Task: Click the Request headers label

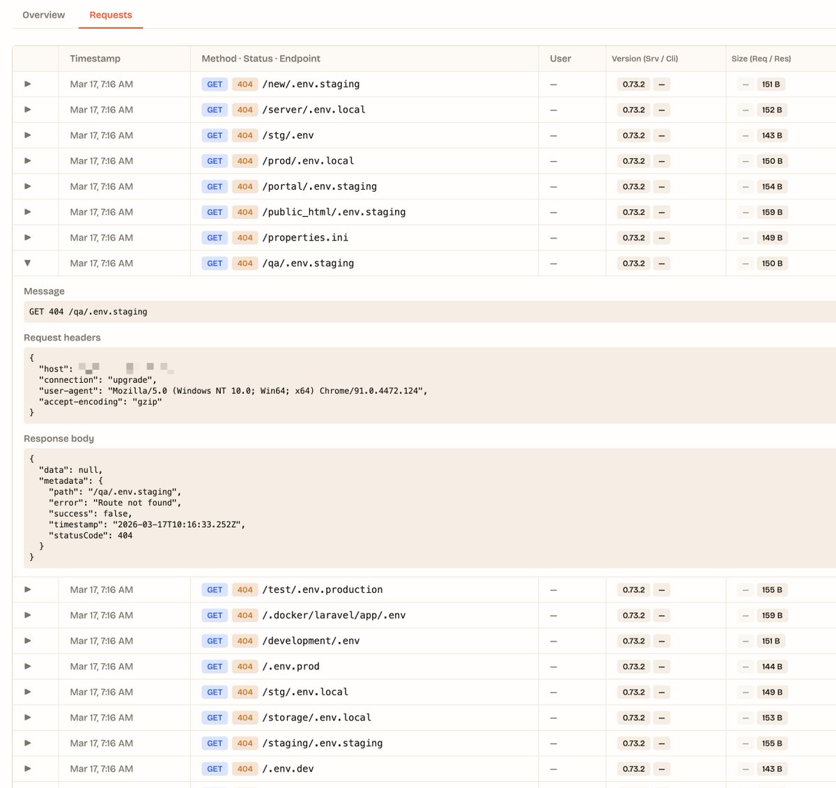Action: pyautogui.click(x=62, y=338)
